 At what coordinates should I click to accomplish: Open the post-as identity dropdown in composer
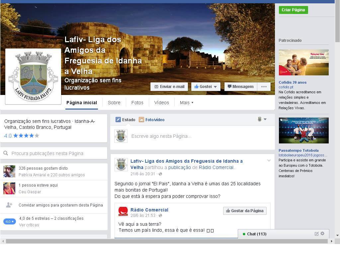click(262, 119)
